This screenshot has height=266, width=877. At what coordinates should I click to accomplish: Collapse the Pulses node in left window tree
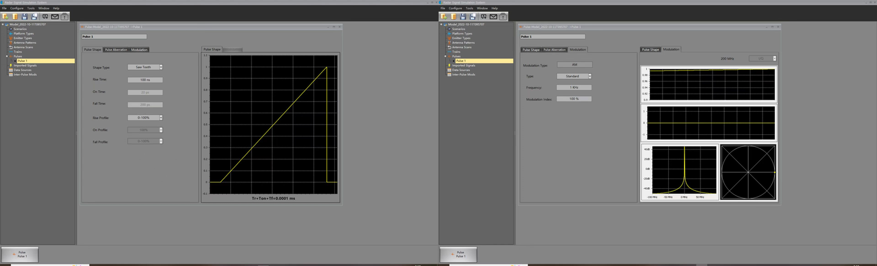click(x=7, y=56)
